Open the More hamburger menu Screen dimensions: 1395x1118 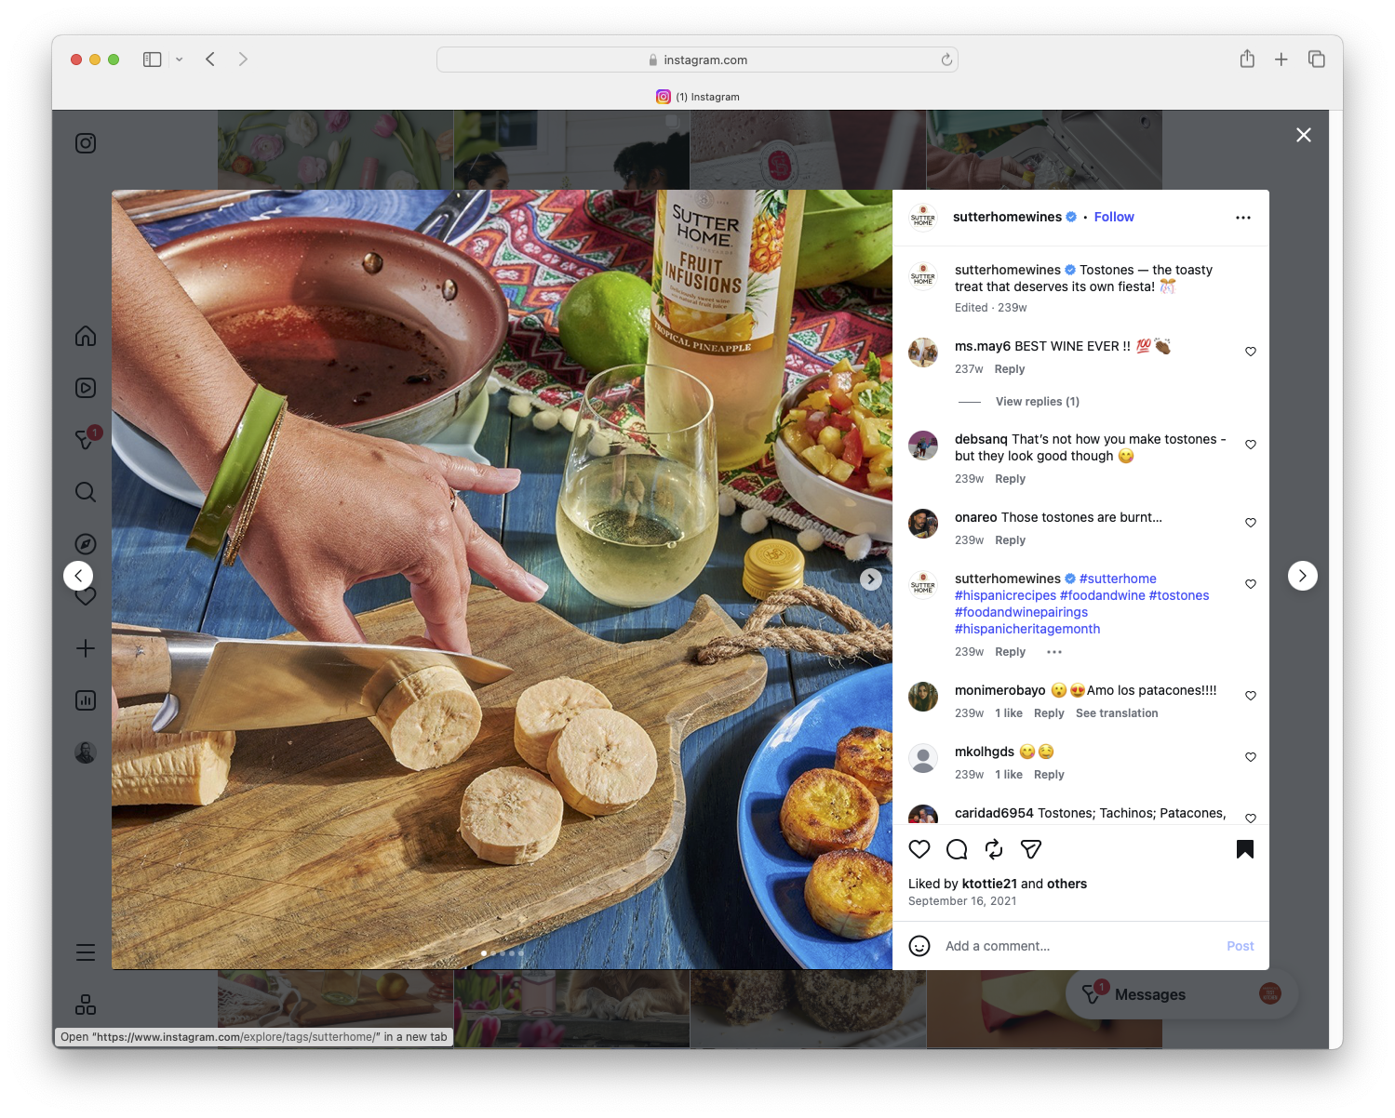tap(85, 952)
